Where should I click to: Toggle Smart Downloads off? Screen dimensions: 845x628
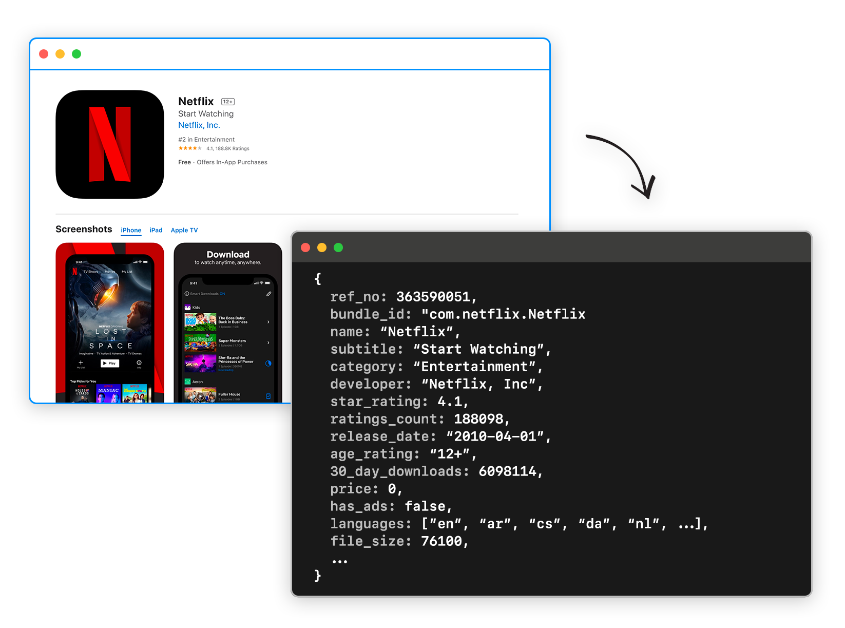tap(223, 294)
